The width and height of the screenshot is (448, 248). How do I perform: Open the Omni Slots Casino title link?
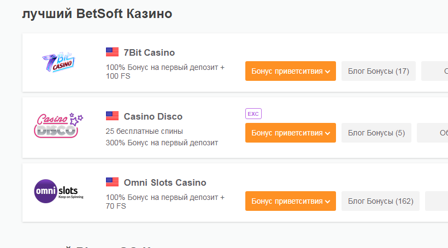[x=165, y=182]
